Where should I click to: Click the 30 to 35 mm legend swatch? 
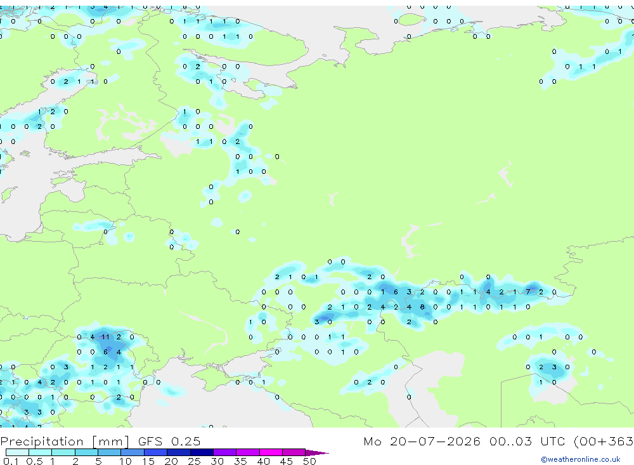click(225, 452)
